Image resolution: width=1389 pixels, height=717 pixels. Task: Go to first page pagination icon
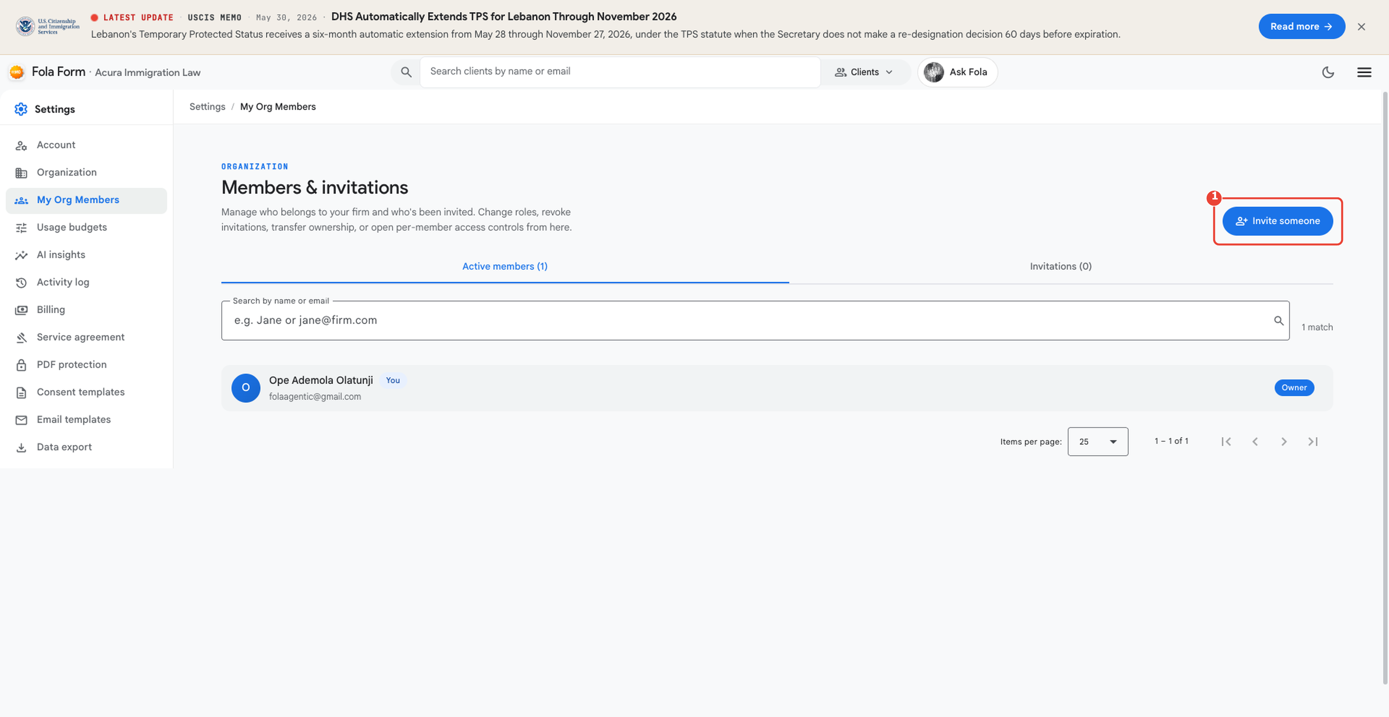tap(1226, 442)
